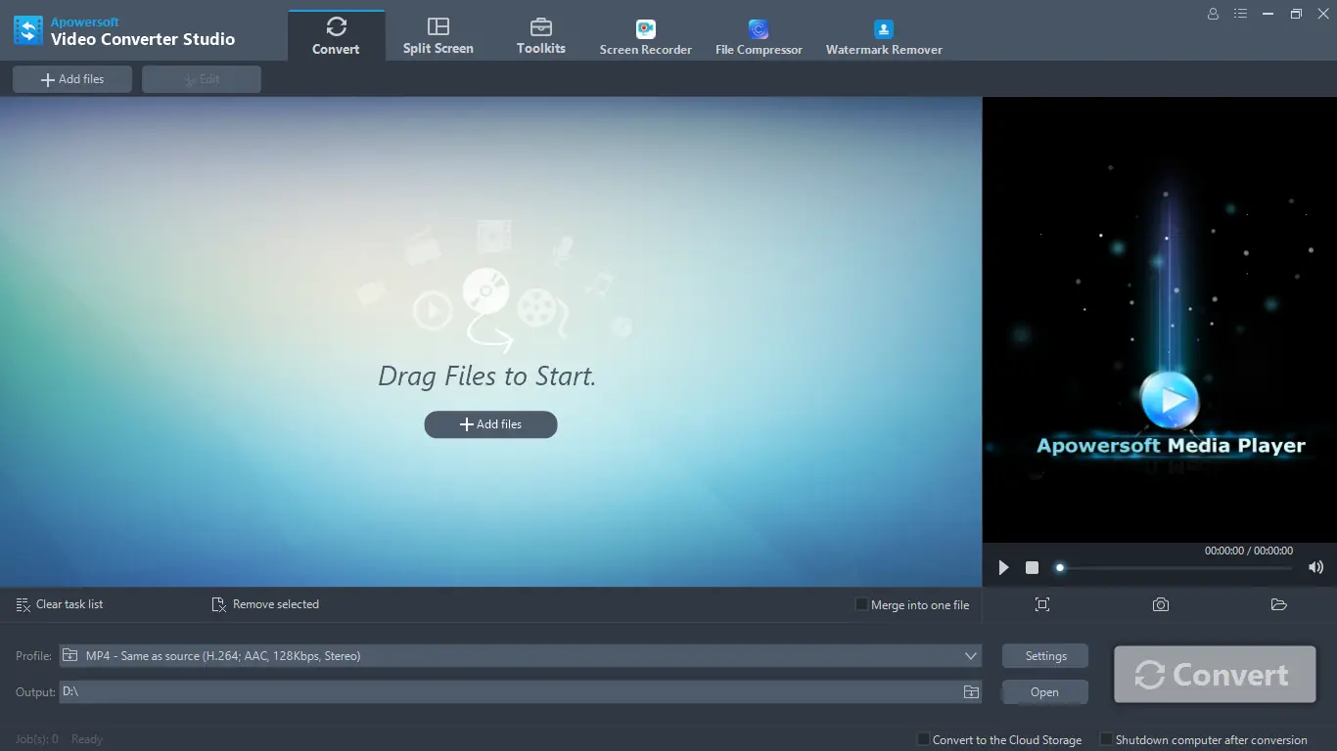Enable Merge into one file checkbox

(x=861, y=604)
